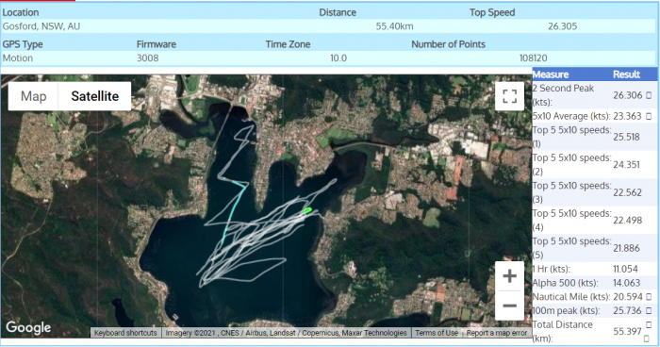The width and height of the screenshot is (660, 347).
Task: Tick the blue Total Distance checkbox
Action: pyautogui.click(x=649, y=324)
